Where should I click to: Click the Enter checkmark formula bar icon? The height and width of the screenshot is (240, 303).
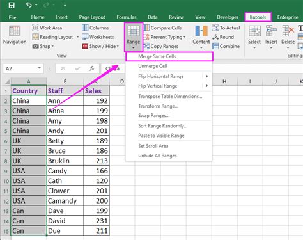78,68
